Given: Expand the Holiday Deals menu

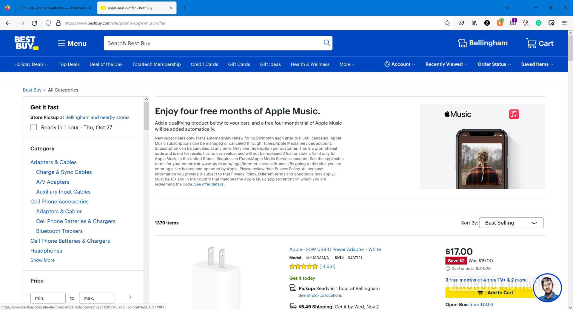Looking at the screenshot, I should 31,64.
